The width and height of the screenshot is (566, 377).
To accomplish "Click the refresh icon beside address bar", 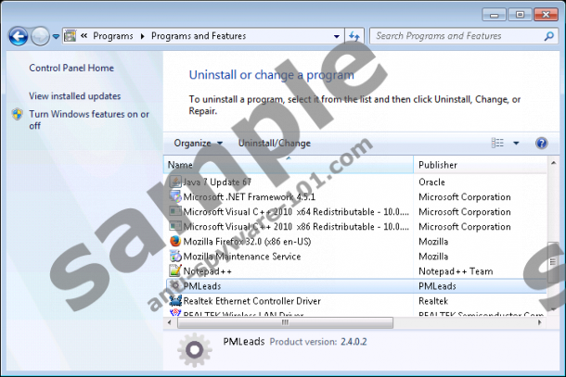I will pos(354,36).
